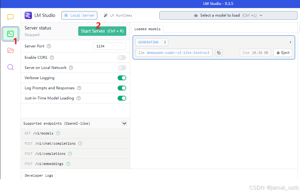Click help icon next to Server Port
The image size is (300, 193).
pos(49,46)
